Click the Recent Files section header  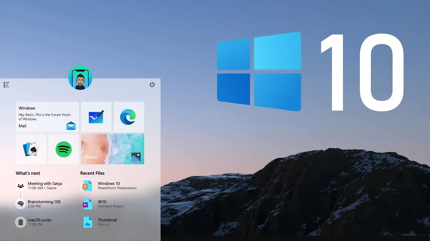[x=92, y=173]
